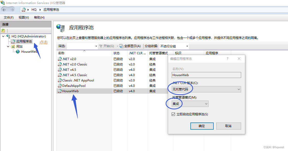Click breadcrumb arrow after HQ
The image size is (288, 151).
pyautogui.click(x=40, y=10)
